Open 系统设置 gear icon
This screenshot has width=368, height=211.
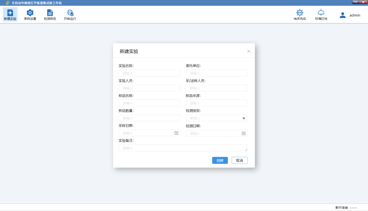(30, 13)
